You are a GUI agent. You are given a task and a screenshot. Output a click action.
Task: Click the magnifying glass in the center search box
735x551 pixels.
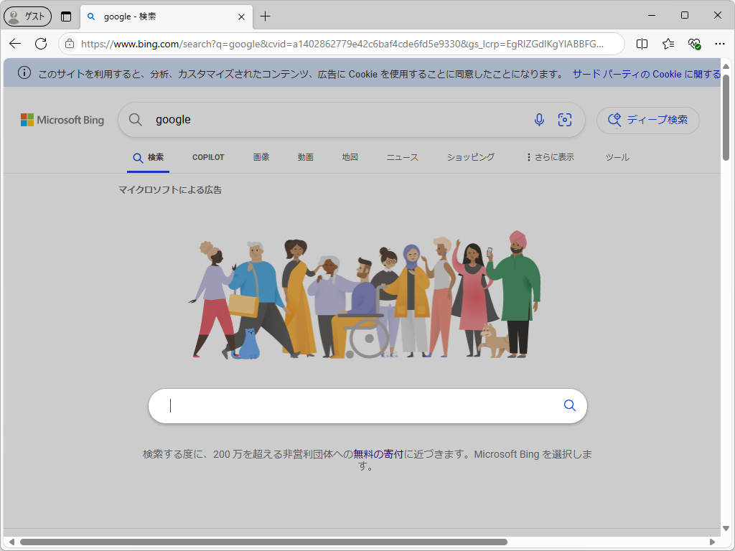[x=569, y=405]
